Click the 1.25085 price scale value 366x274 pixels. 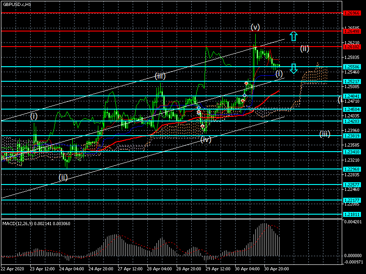click(352, 87)
